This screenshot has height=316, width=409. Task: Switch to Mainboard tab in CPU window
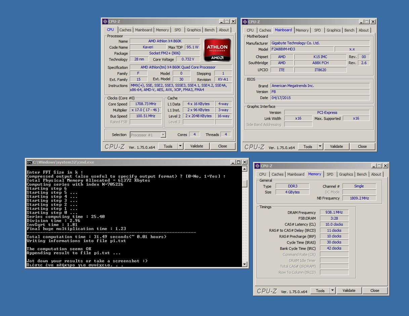(144, 30)
